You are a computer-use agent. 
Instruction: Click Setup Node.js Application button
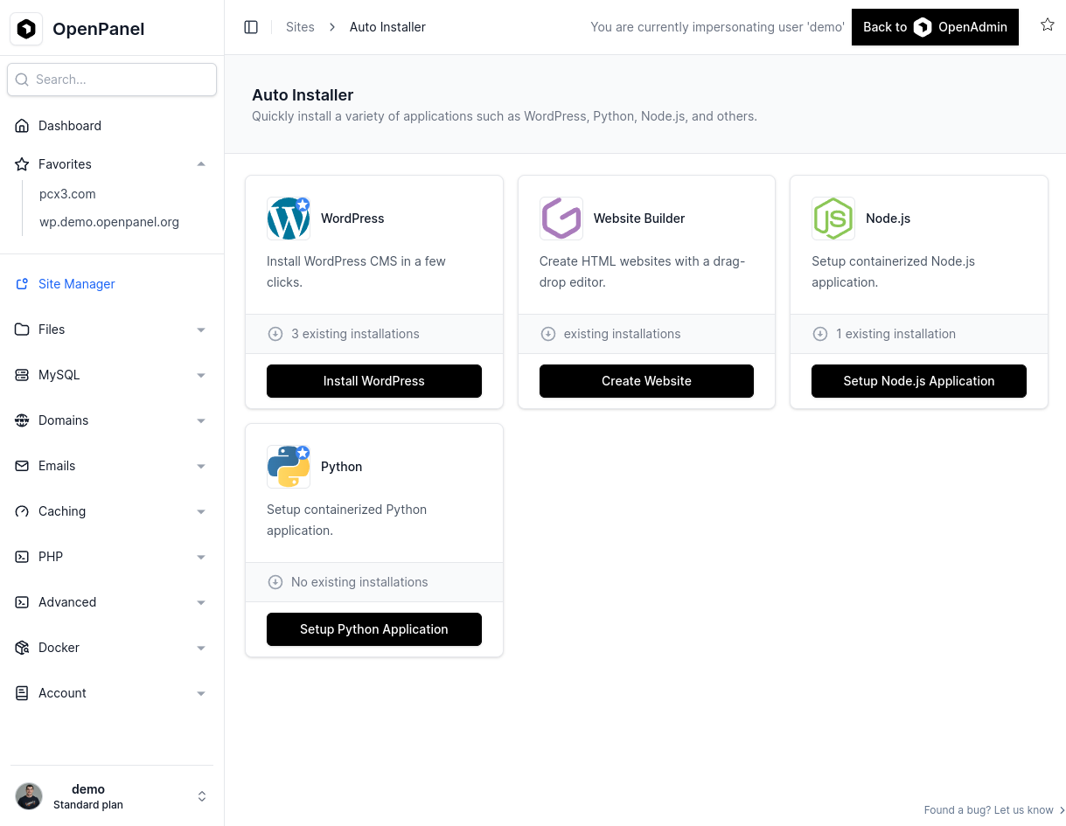919,381
